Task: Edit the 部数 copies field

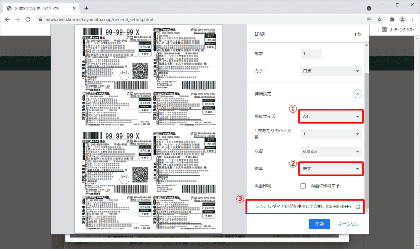Action: [311, 53]
